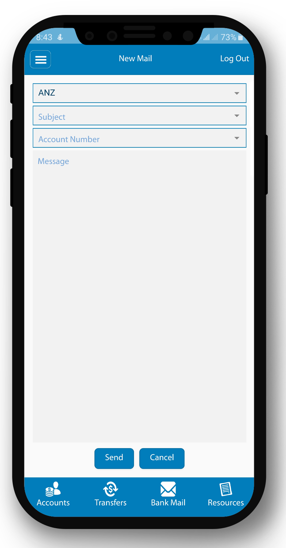Select the Bank Mail tab label
This screenshot has width=286, height=548.
point(168,503)
